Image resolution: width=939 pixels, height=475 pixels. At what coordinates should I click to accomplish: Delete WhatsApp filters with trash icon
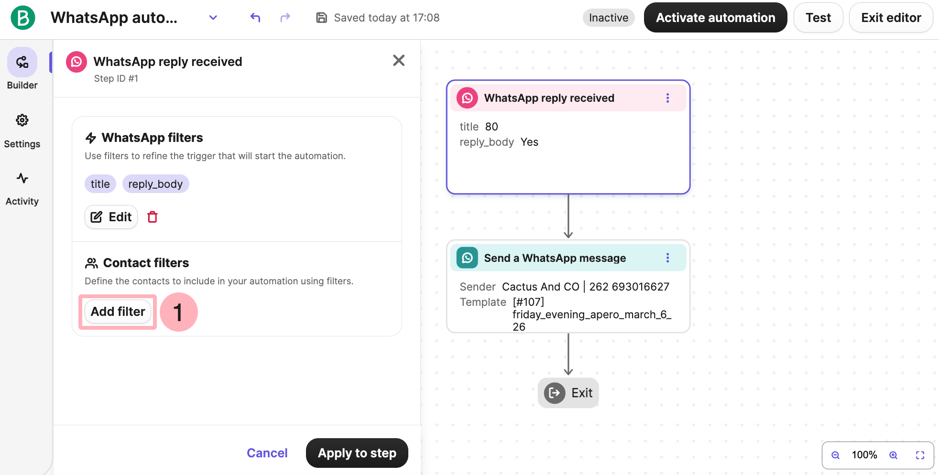153,217
